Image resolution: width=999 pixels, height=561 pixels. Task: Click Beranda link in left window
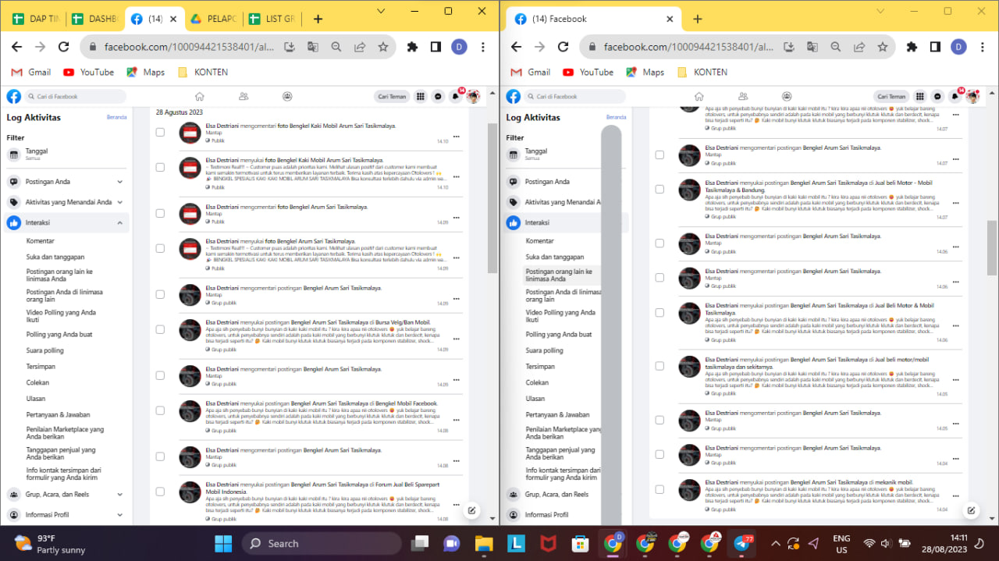click(x=116, y=118)
